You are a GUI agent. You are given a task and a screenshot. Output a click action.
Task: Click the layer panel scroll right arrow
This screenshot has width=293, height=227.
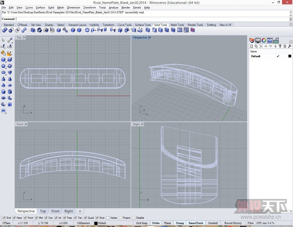291,211
